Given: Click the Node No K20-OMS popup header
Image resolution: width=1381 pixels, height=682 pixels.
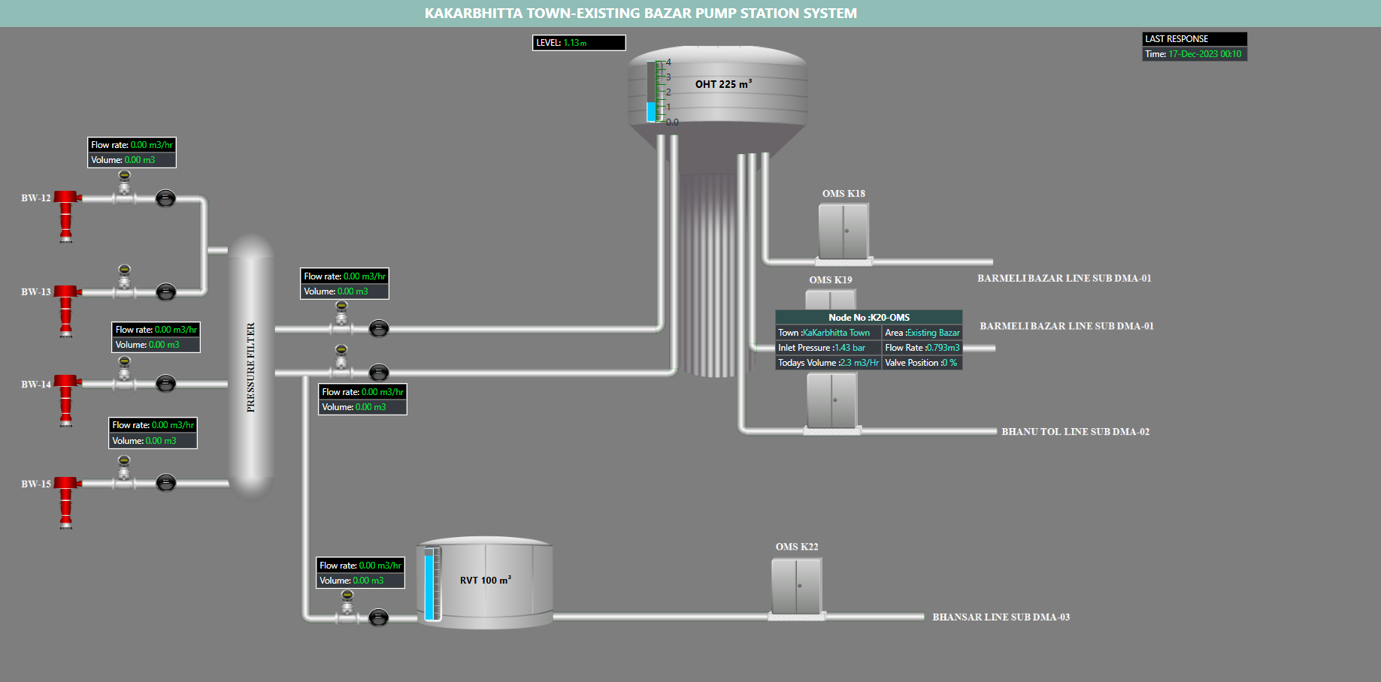Looking at the screenshot, I should click(868, 318).
